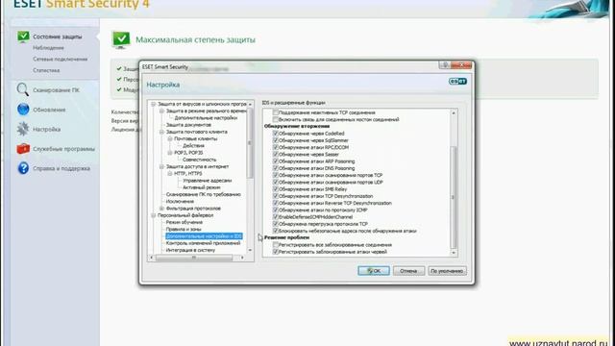
Task: Select Интеграция в систему tree item
Action: (x=190, y=250)
